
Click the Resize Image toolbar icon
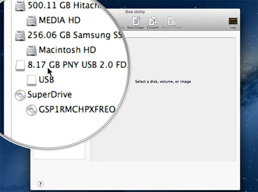click(172, 21)
